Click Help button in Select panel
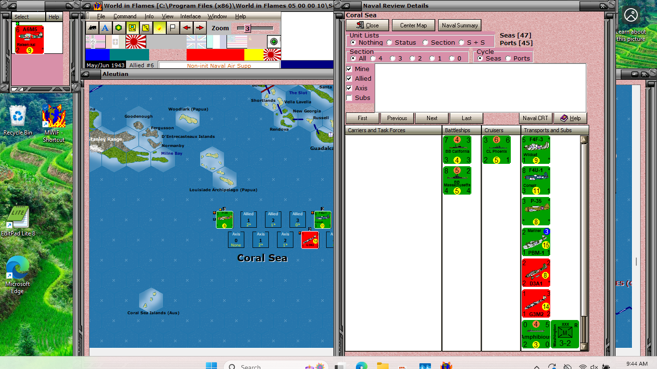This screenshot has width=657, height=369. click(54, 17)
